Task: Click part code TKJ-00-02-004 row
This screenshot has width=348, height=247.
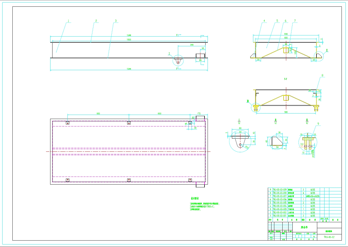Action: point(280,206)
